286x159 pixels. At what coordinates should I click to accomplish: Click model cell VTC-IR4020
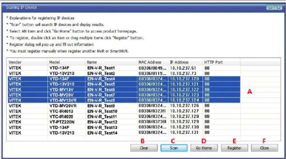[61, 116]
